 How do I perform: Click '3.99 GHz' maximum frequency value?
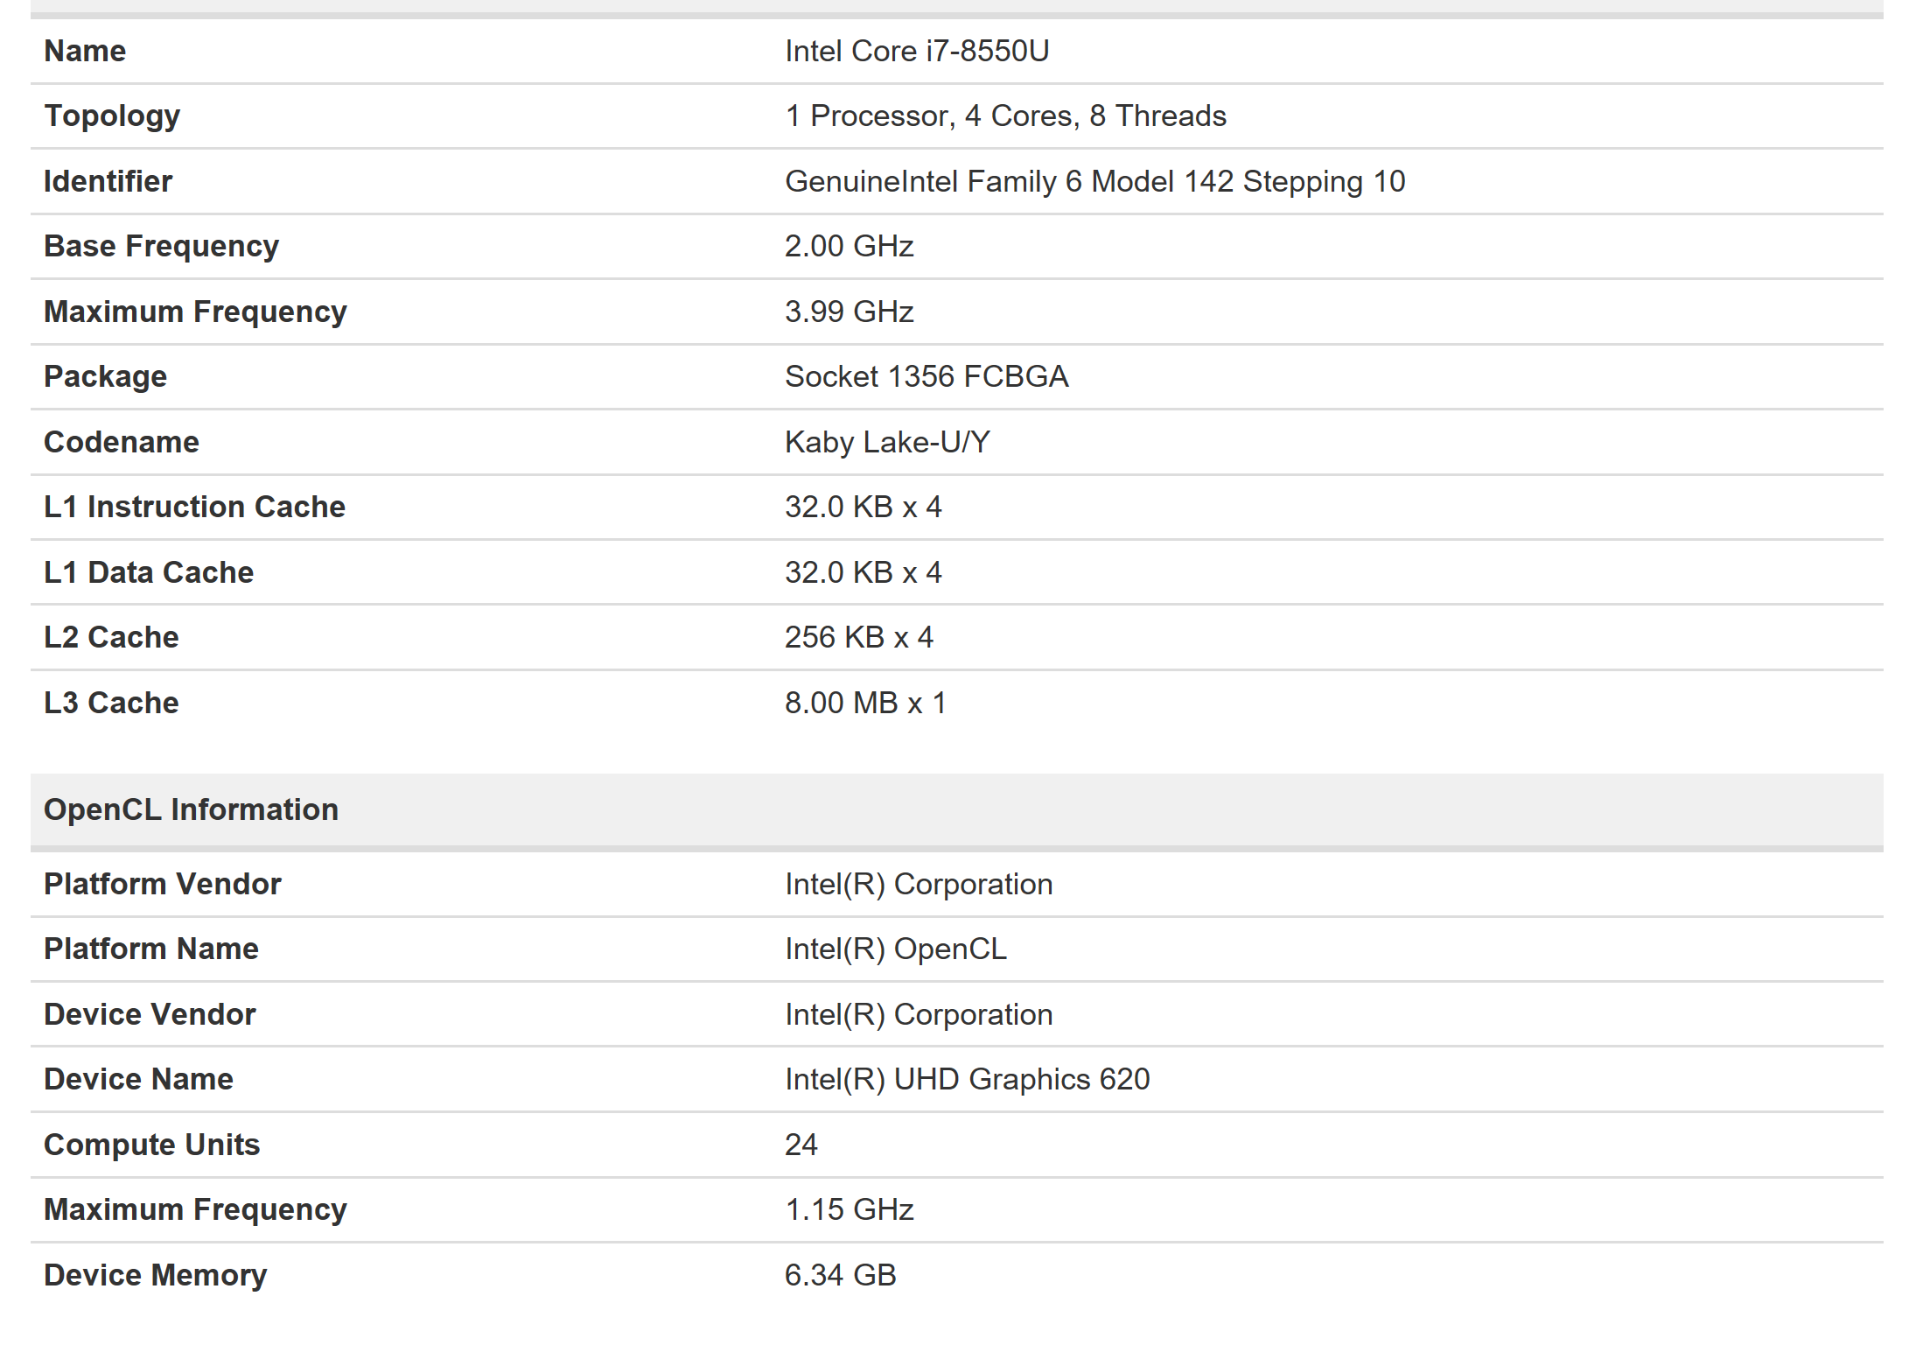click(849, 312)
